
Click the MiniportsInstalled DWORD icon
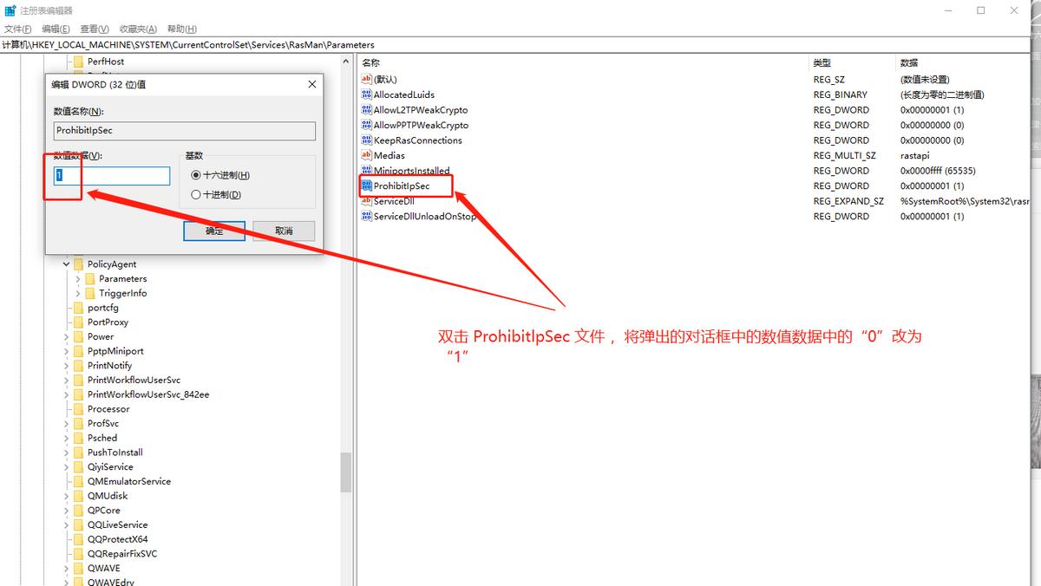[366, 171]
